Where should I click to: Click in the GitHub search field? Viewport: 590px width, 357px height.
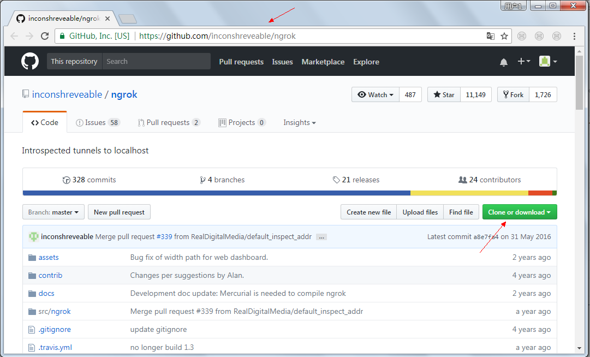(156, 61)
